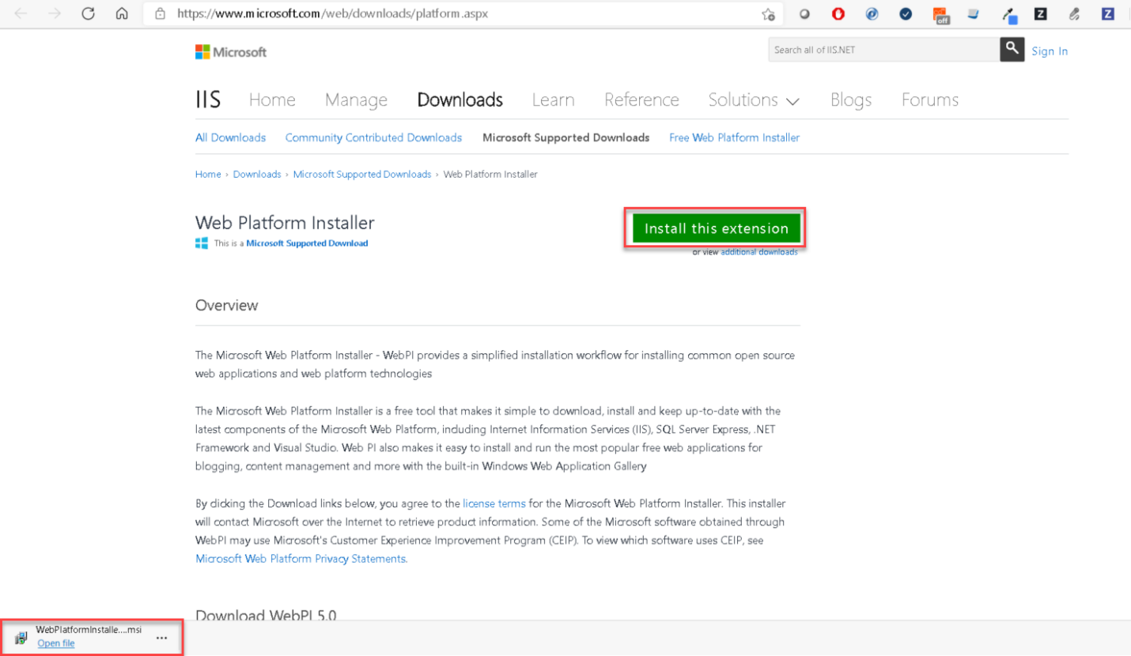Click the padlock site info icon
The width and height of the screenshot is (1131, 656).
(161, 13)
